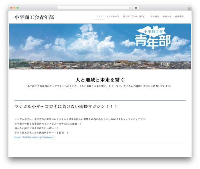This screenshot has width=200, height=169.
Task: Open the 第1回こだバル【終了】 menu item
Action: click(x=134, y=16)
